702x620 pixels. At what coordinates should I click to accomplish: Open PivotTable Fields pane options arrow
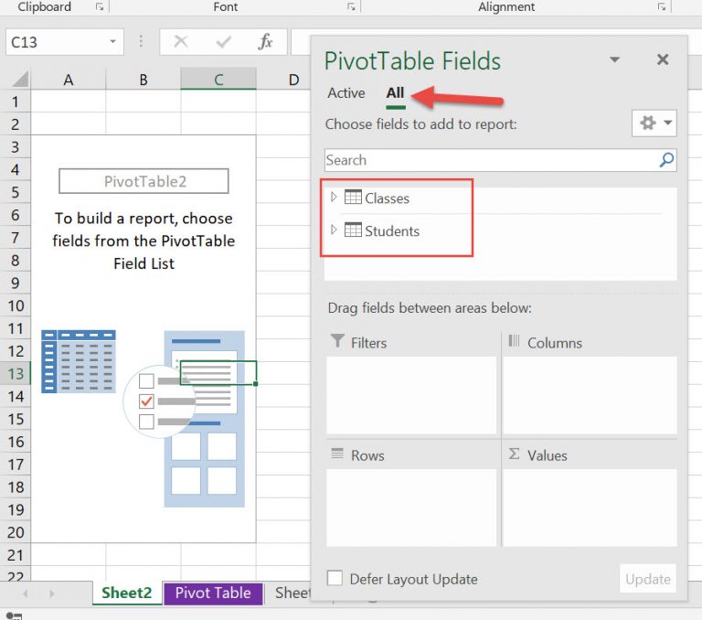pos(615,60)
